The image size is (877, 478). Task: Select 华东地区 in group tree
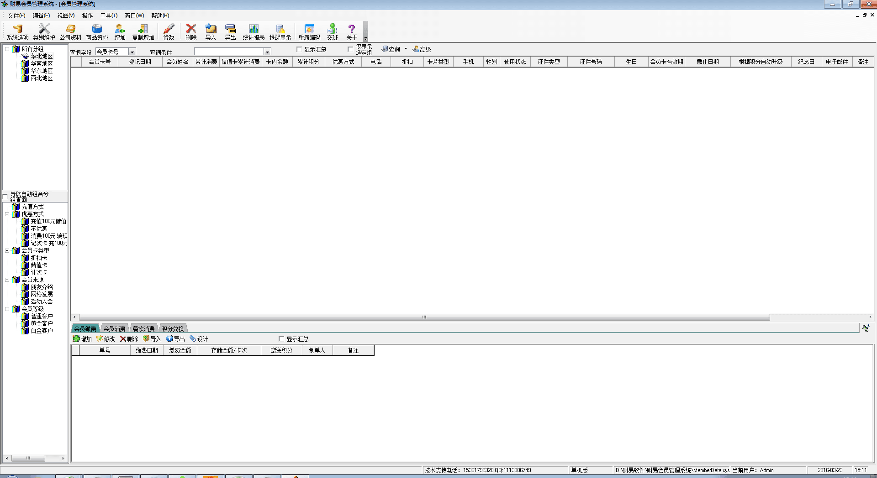[42, 71]
